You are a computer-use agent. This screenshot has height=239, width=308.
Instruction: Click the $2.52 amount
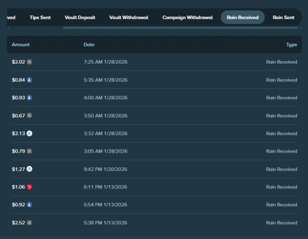tap(18, 223)
